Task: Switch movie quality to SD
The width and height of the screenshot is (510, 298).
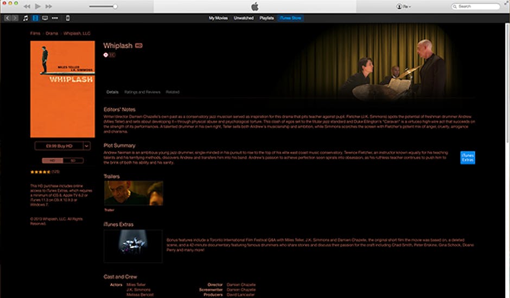Action: coord(73,160)
